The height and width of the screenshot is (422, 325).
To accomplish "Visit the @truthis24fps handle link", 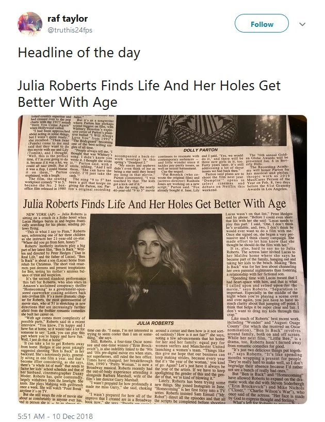I will 70,30.
